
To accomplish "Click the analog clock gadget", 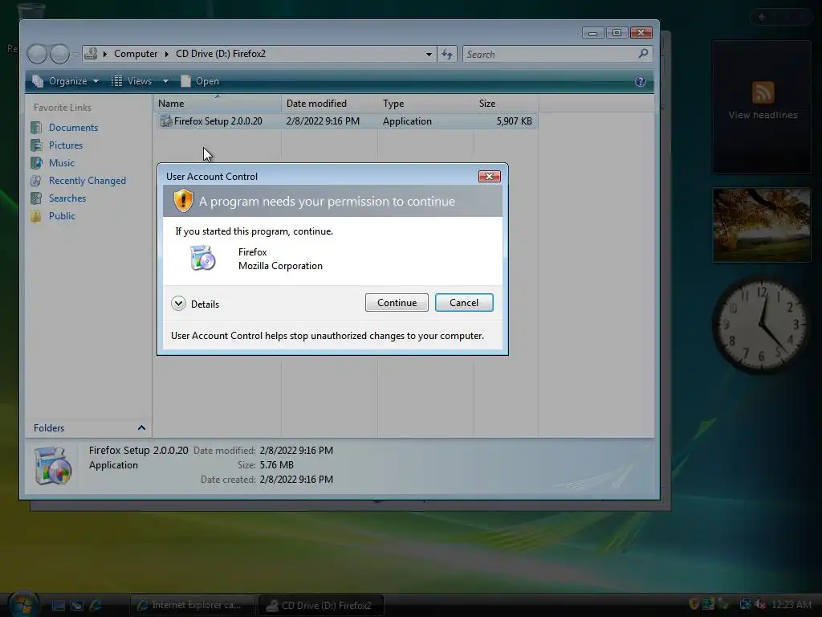I will click(761, 325).
